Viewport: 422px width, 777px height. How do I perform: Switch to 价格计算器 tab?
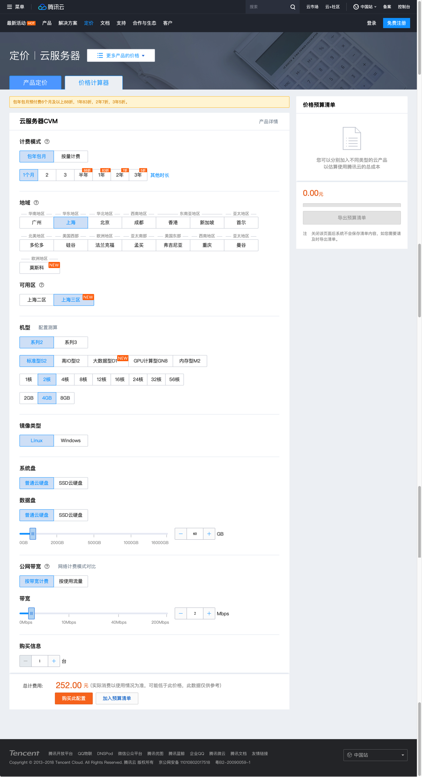pos(94,83)
